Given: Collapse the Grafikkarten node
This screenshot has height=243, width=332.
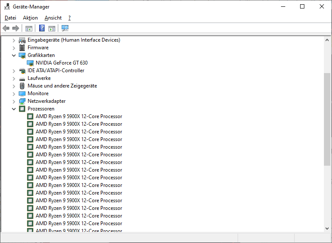Looking at the screenshot, I should 14,56.
